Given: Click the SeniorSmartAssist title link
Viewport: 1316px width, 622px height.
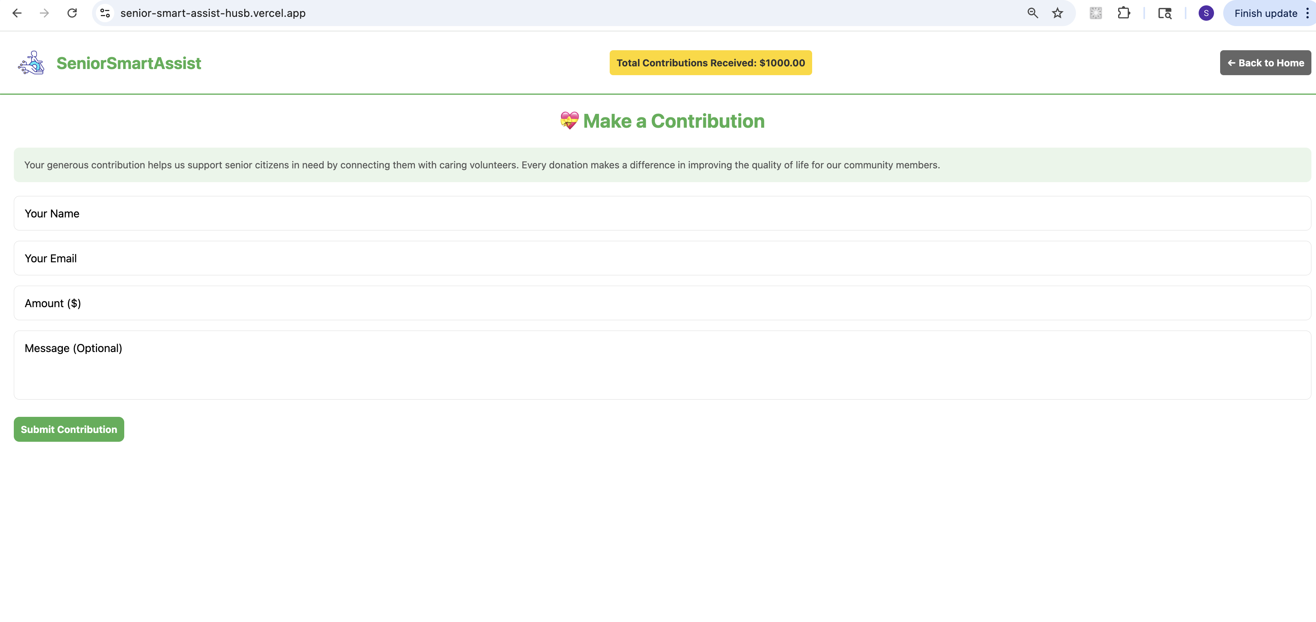Looking at the screenshot, I should pyautogui.click(x=129, y=63).
